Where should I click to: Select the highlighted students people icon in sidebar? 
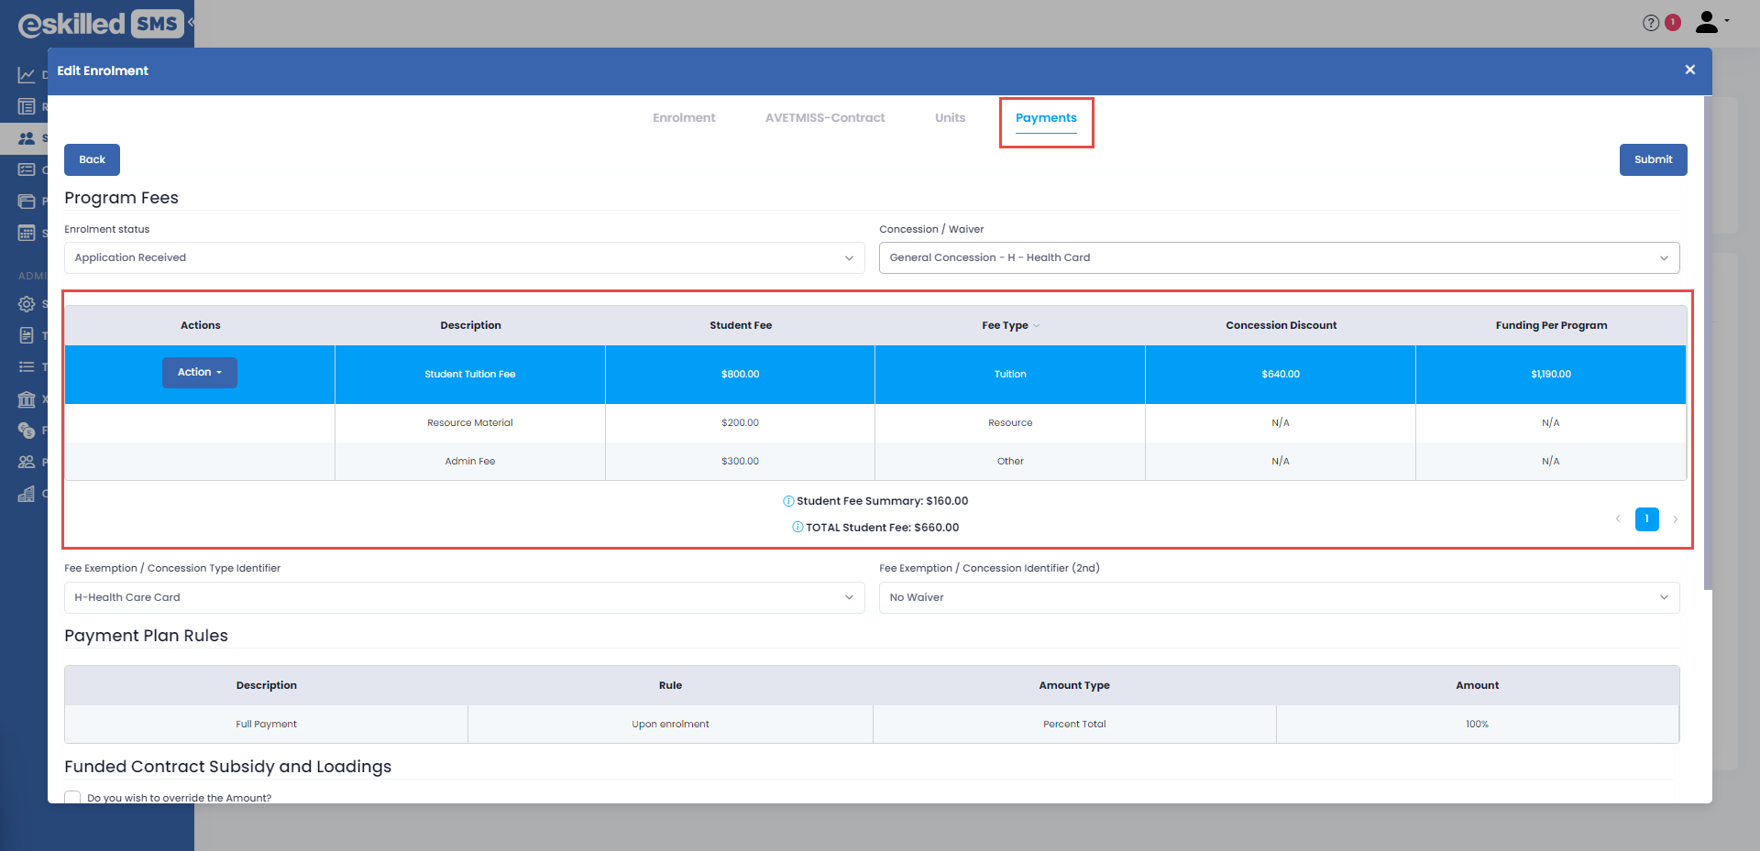27,138
